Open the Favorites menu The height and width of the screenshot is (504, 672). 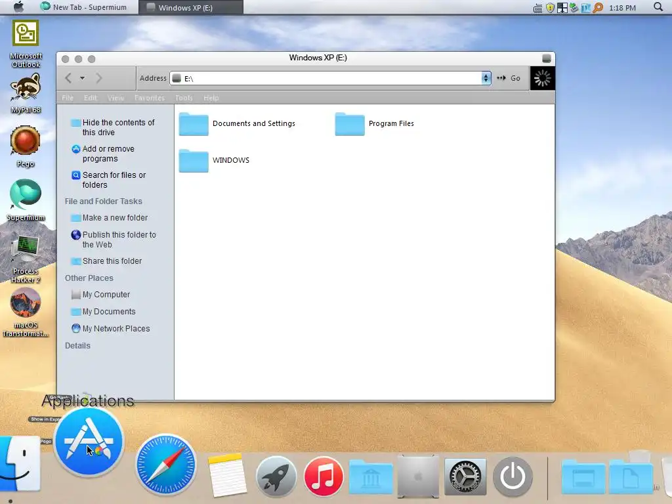[150, 98]
